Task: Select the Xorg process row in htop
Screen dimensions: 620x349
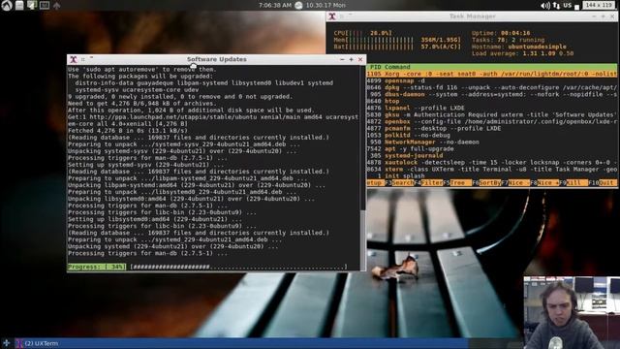Action: tap(492, 74)
